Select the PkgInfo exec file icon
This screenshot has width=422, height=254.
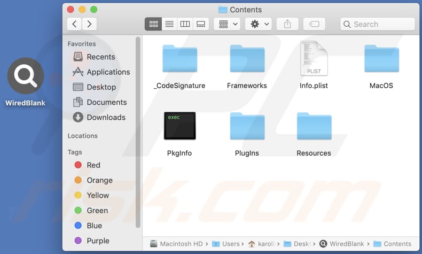tap(180, 126)
